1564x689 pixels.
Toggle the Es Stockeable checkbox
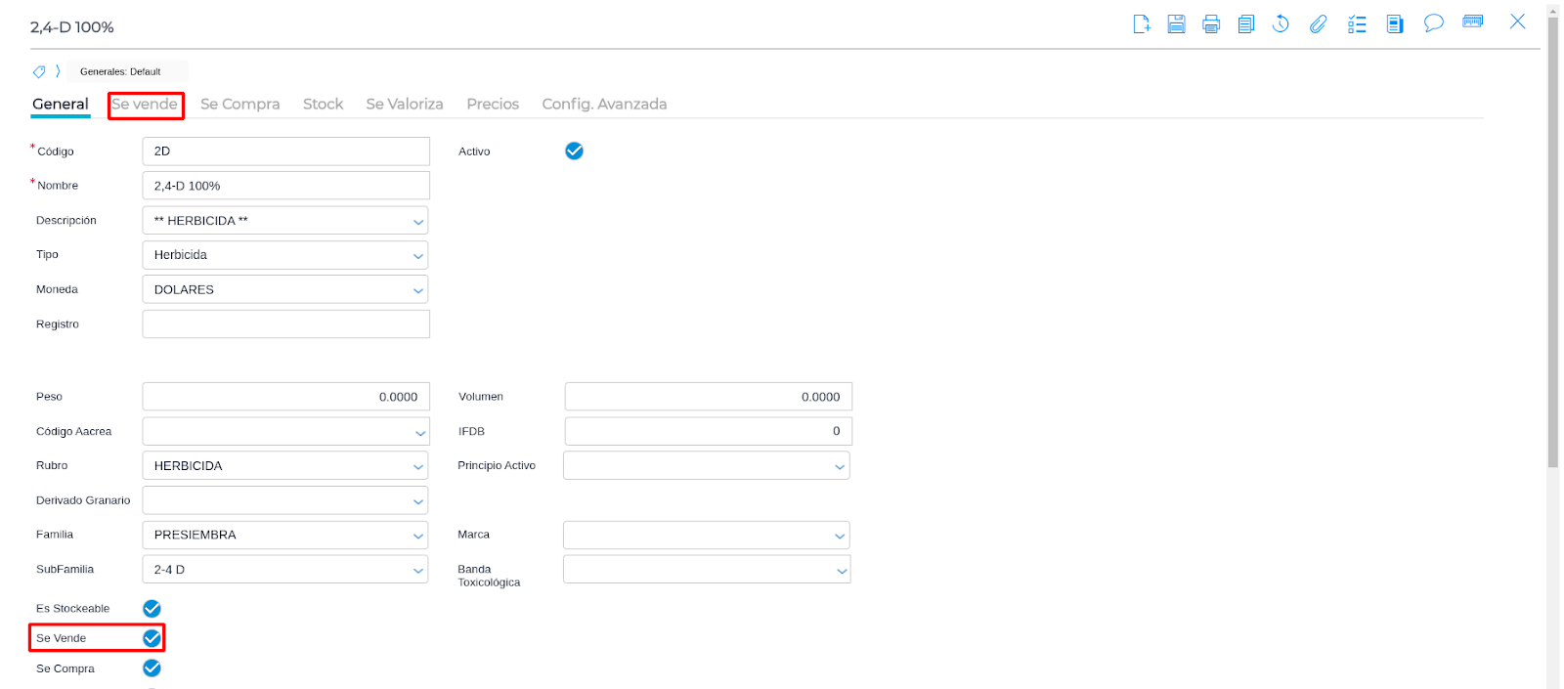[152, 609]
